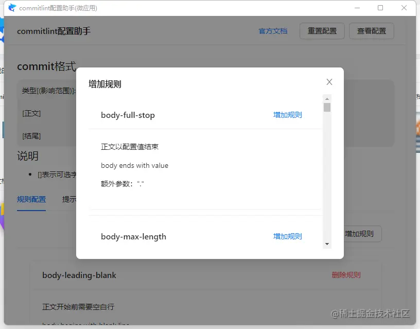Click the [结尾] line in format box
Image resolution: width=420 pixels, height=329 pixels.
(31, 136)
